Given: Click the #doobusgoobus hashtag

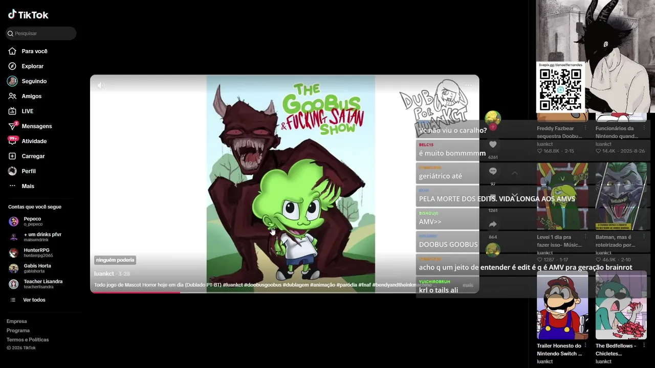Looking at the screenshot, I should (x=263, y=285).
